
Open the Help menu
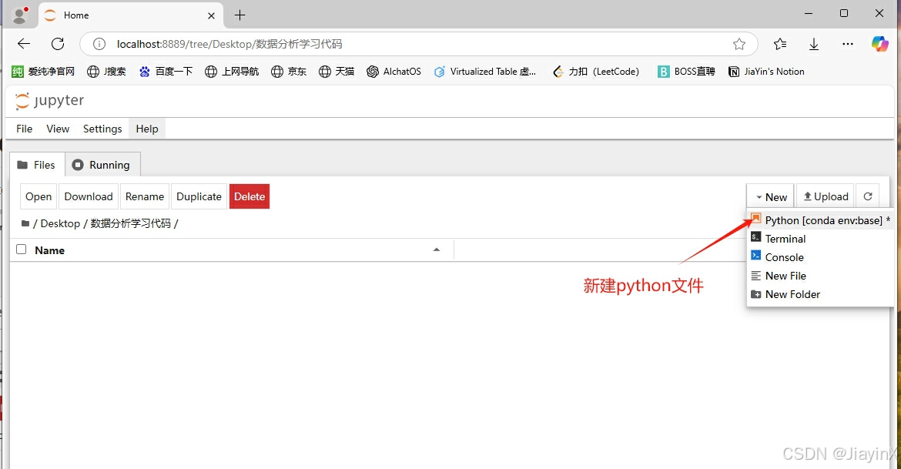click(147, 129)
